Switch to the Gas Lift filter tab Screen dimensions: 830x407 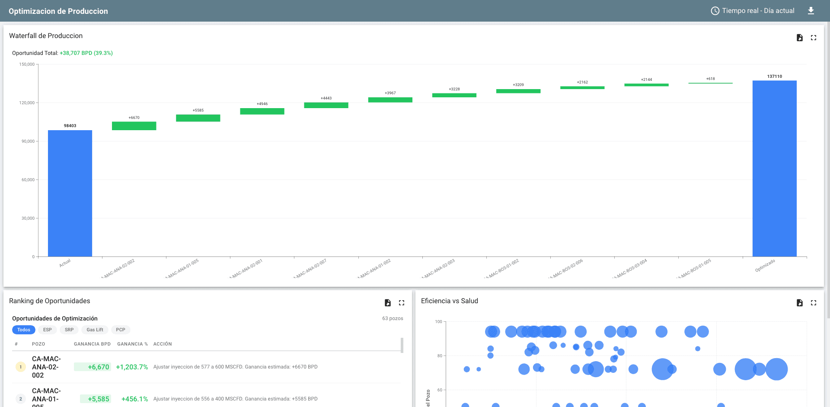pos(94,330)
